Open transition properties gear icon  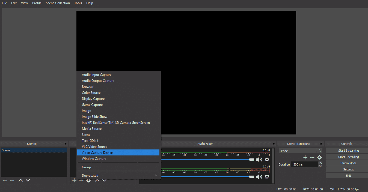point(319,157)
